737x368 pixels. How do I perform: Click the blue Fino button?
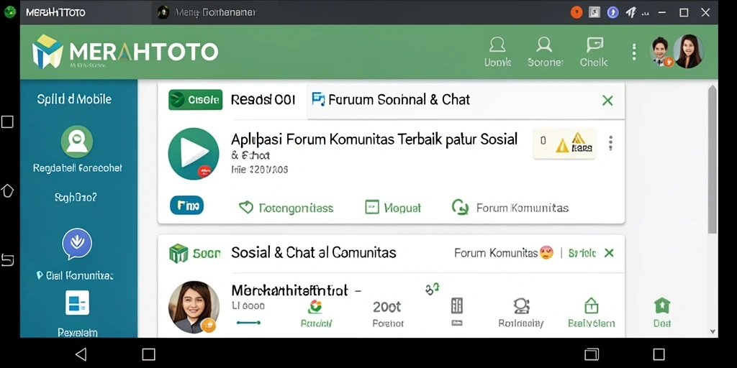(186, 205)
